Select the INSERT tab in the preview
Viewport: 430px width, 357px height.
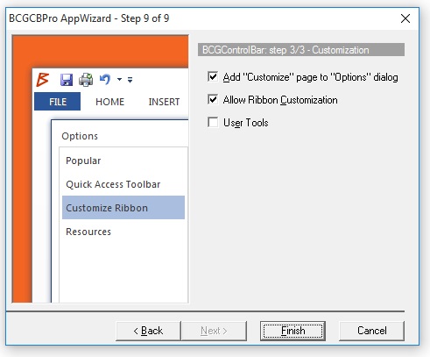164,102
